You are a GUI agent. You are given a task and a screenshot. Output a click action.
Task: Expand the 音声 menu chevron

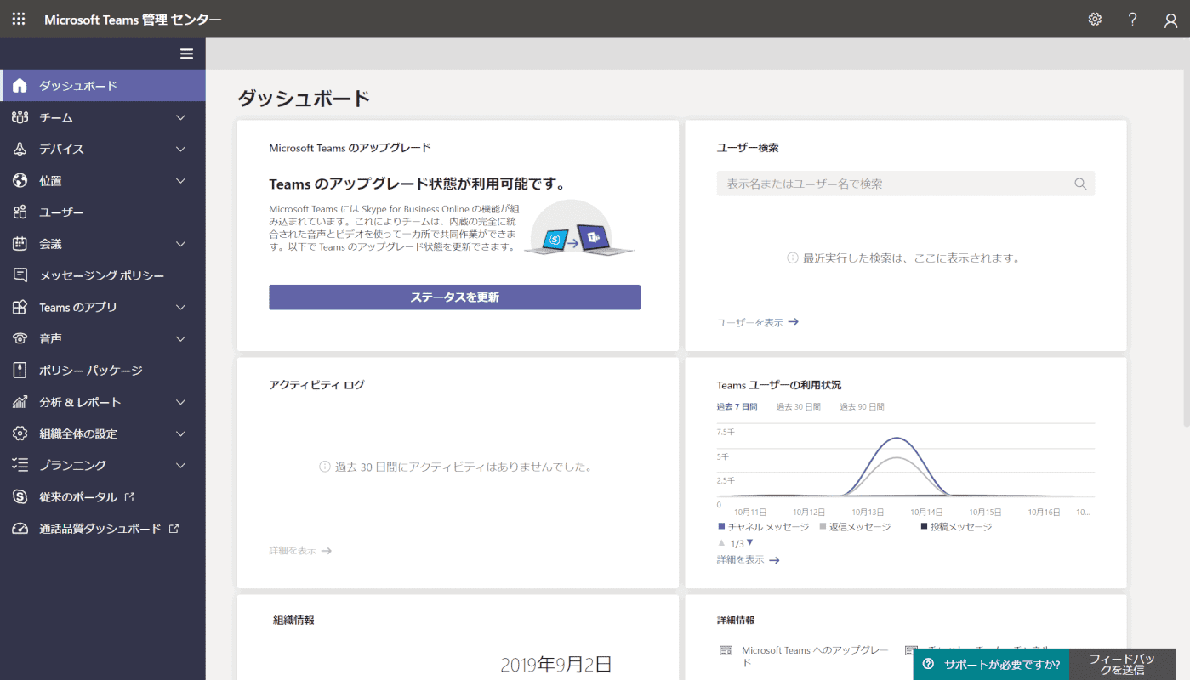coord(180,338)
